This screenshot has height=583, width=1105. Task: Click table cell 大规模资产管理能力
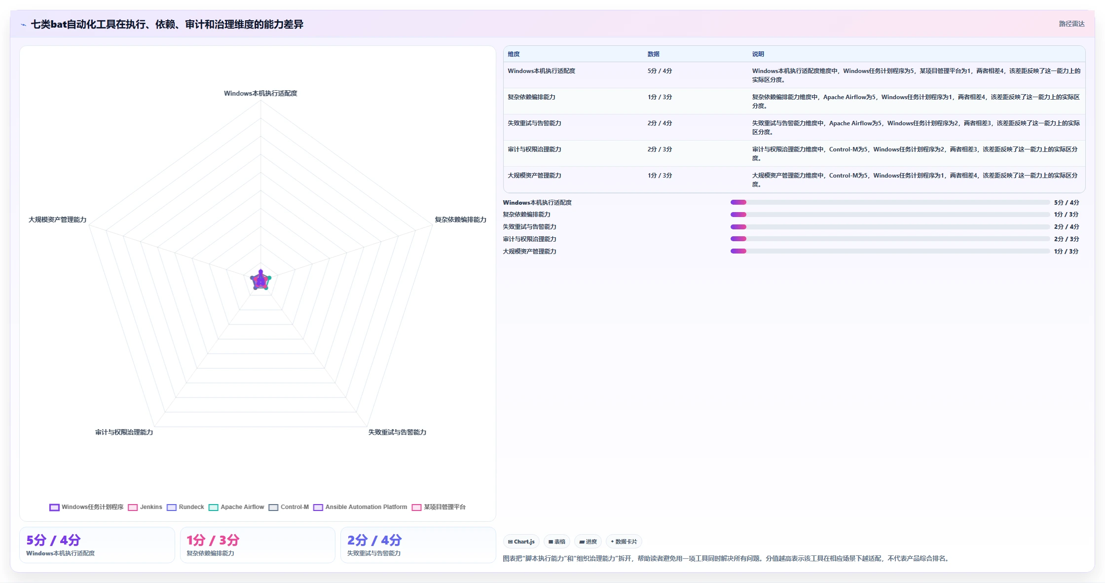click(x=534, y=176)
